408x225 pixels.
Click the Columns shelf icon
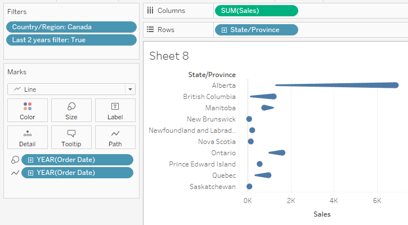tap(150, 11)
